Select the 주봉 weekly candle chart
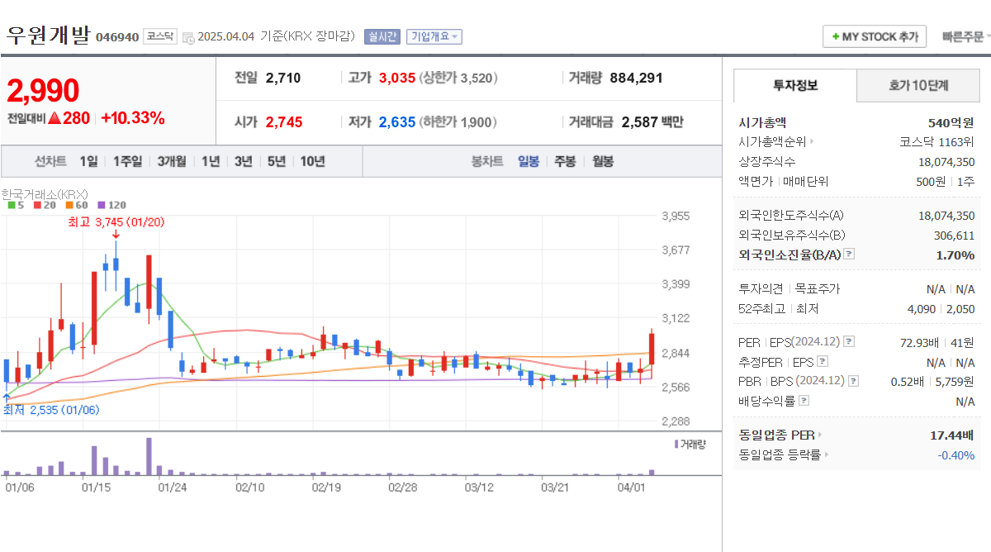This screenshot has width=991, height=552. pos(565,161)
